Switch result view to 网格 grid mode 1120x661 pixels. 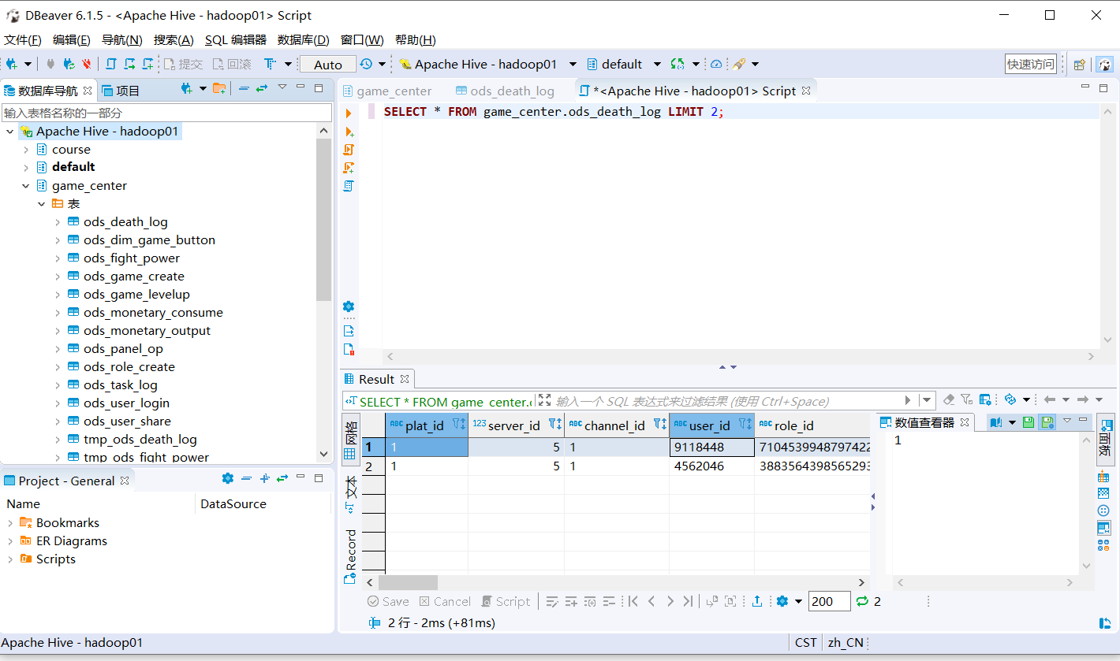tap(351, 438)
